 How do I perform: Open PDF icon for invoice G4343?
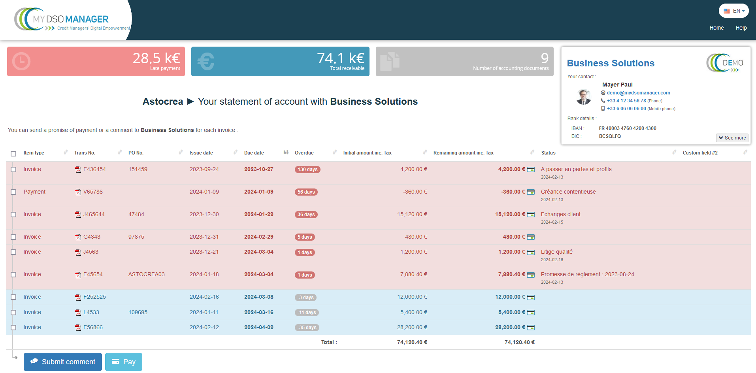[78, 237]
